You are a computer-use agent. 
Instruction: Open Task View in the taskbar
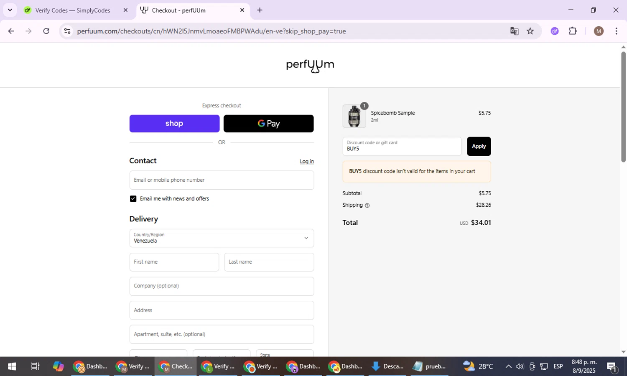tap(36, 366)
